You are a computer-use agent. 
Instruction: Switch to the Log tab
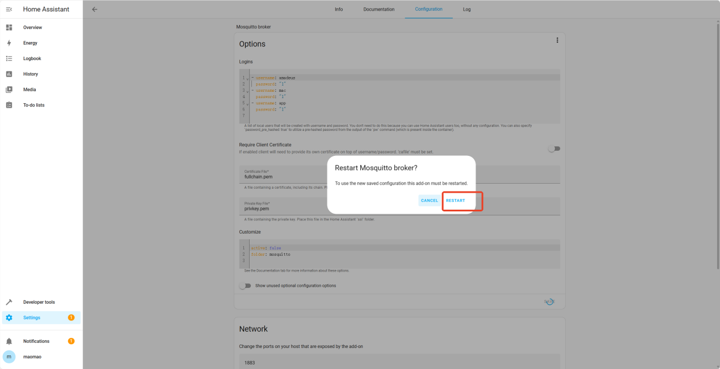tap(467, 9)
